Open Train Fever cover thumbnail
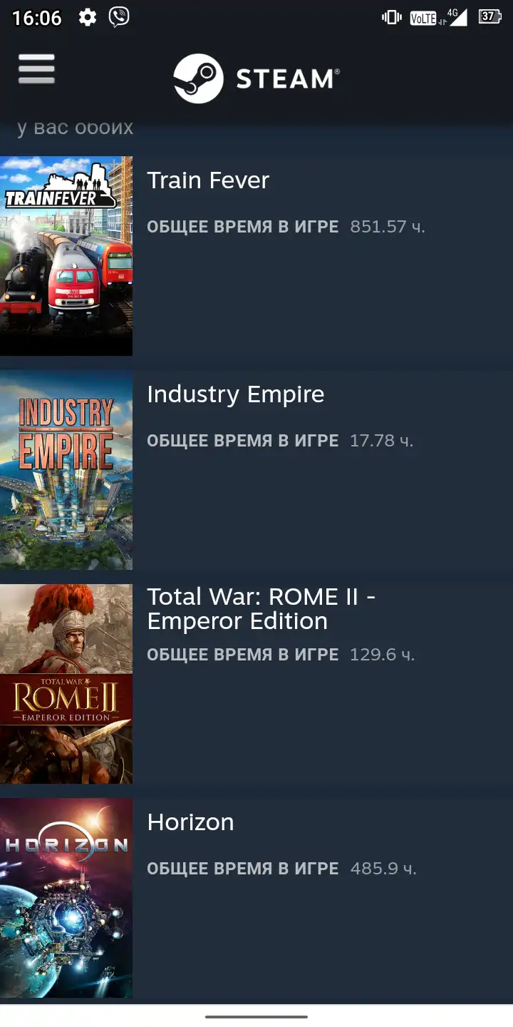 pyautogui.click(x=66, y=256)
